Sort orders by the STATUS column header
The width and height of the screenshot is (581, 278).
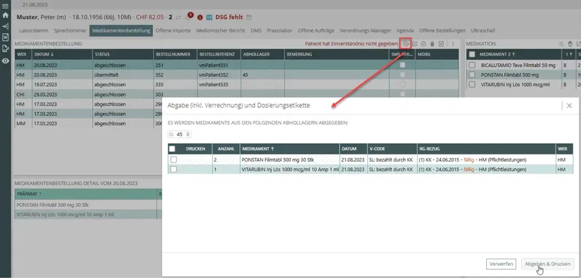[123, 54]
